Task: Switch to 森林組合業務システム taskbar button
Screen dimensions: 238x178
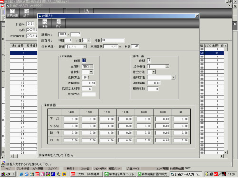Action: (120, 174)
